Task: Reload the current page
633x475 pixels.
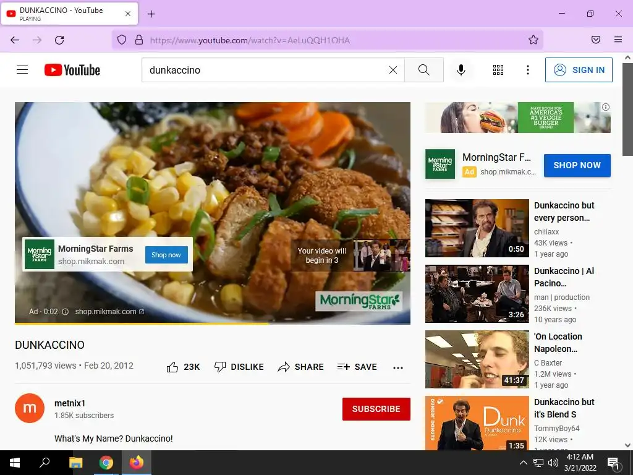Action: point(59,40)
